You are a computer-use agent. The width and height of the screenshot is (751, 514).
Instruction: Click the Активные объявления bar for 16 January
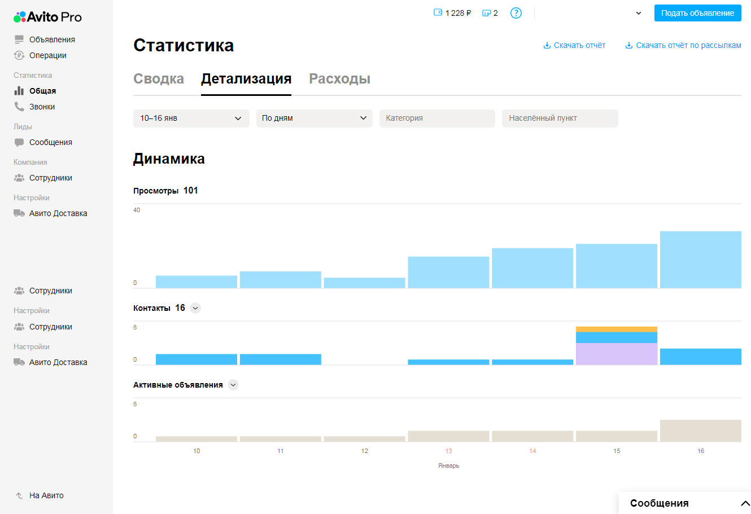point(700,430)
